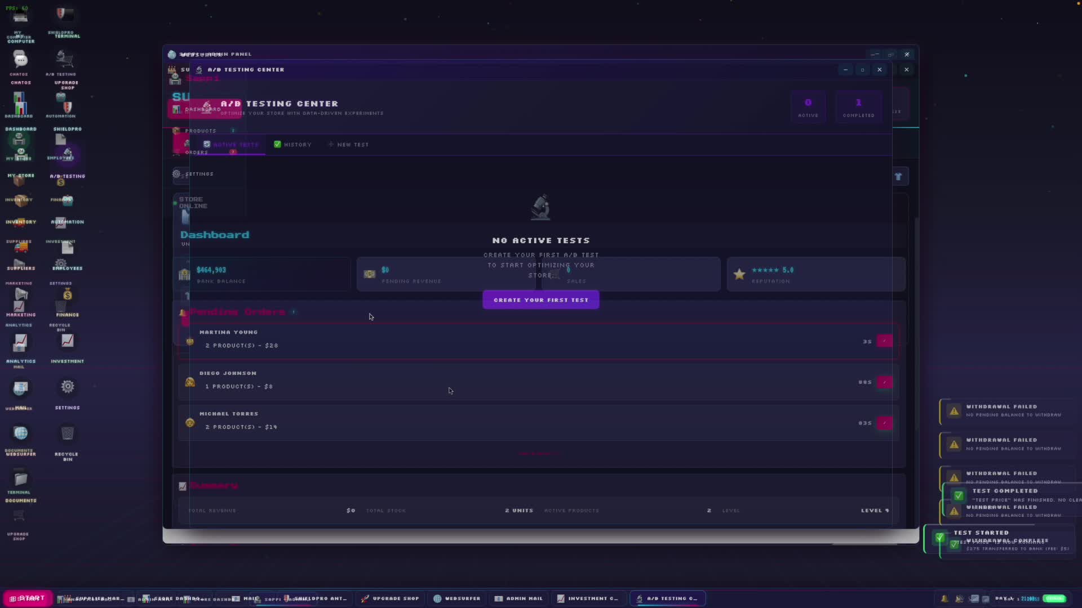1082x608 pixels.
Task: Click the LEVEL 9 summary value
Action: click(x=875, y=511)
